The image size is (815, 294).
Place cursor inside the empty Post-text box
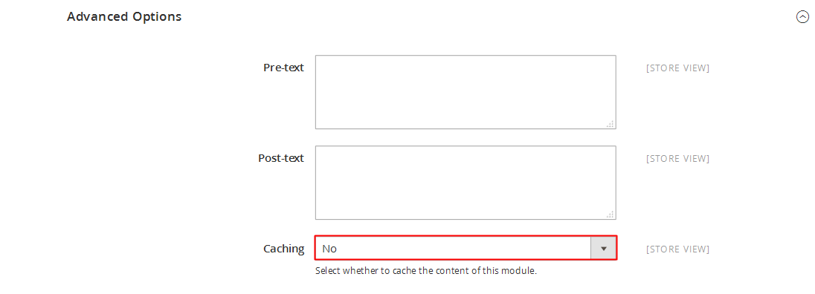tap(466, 183)
